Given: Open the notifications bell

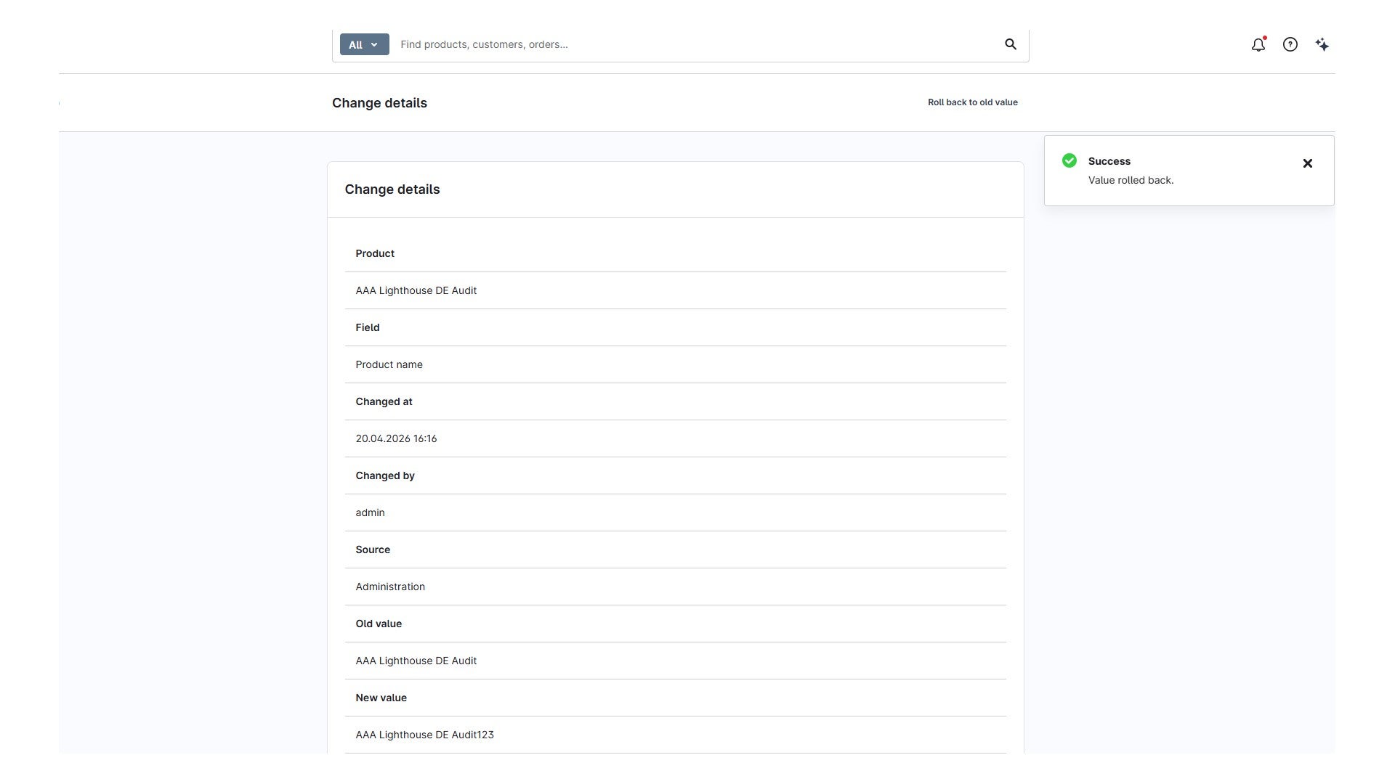Looking at the screenshot, I should coord(1258,44).
